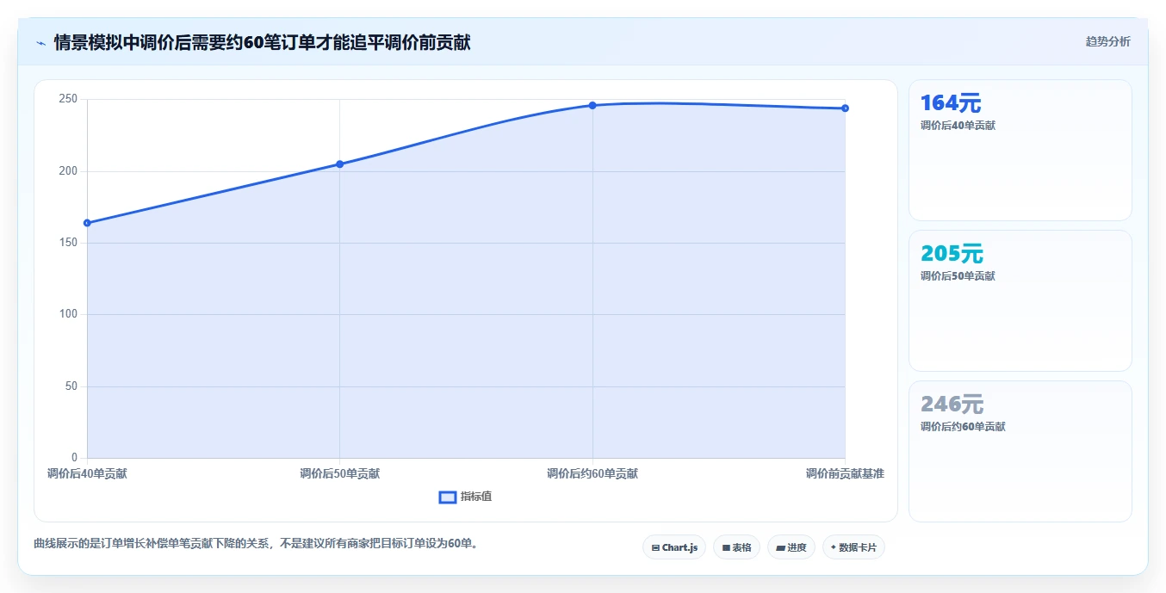
Task: Click the sparkle icon in 数据卡片 tag
Action: pyautogui.click(x=834, y=547)
